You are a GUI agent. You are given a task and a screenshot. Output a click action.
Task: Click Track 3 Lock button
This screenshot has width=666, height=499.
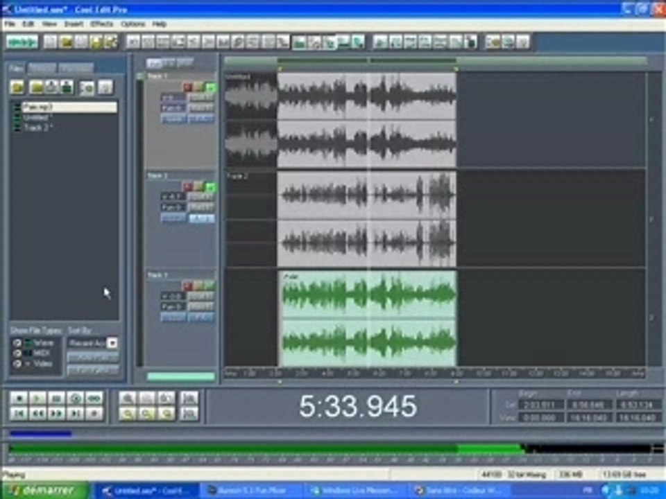tap(173, 317)
